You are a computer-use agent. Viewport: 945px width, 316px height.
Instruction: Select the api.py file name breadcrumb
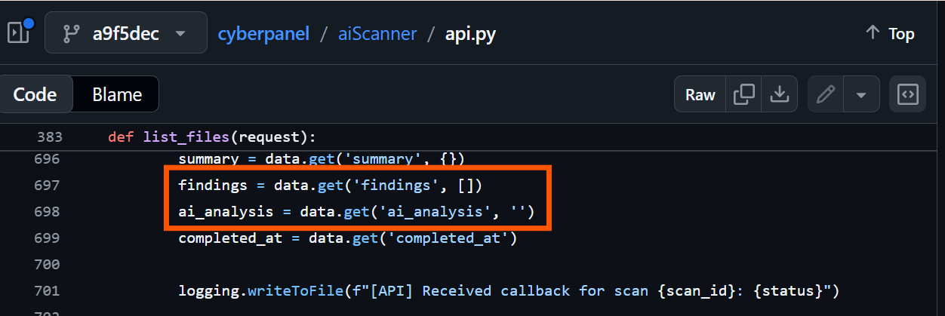470,34
